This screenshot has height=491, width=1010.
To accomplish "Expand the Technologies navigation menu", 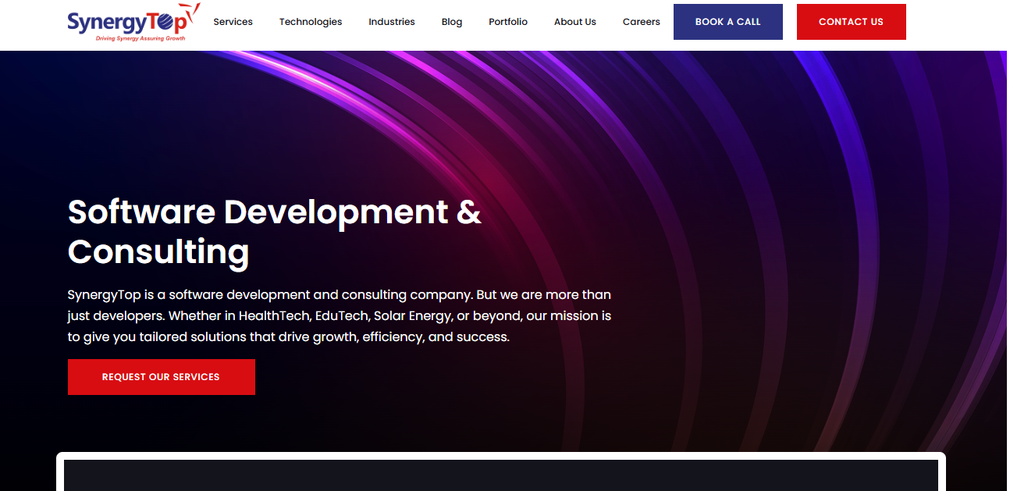I will [x=311, y=22].
